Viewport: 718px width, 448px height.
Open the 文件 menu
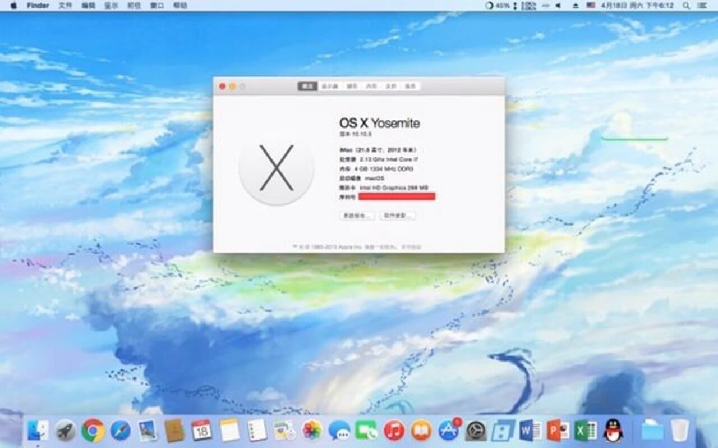pos(65,5)
